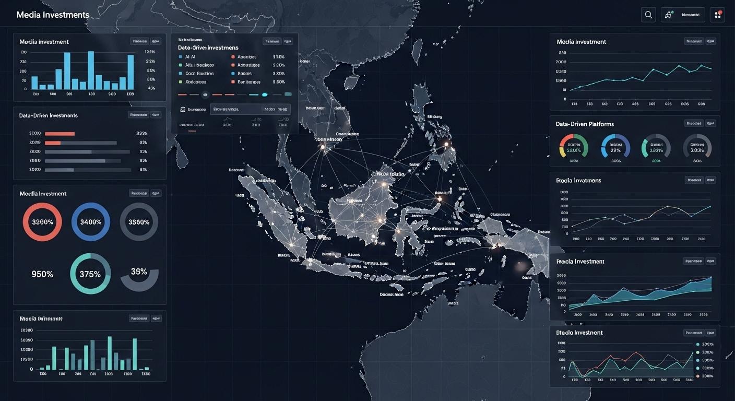
Task: Click the first header button on the Data-Driven Platforms panel
Action: click(x=693, y=123)
